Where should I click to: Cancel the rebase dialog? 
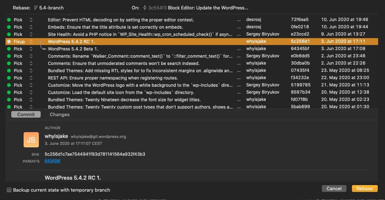click(x=334, y=188)
